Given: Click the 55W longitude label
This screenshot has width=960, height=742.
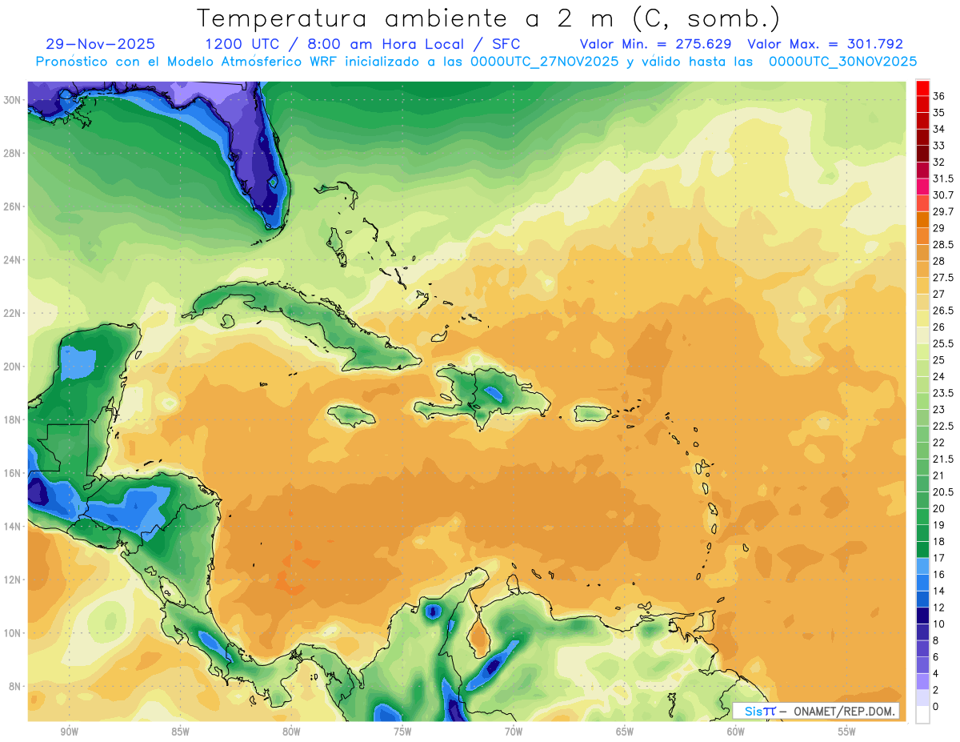Looking at the screenshot, I should [847, 732].
